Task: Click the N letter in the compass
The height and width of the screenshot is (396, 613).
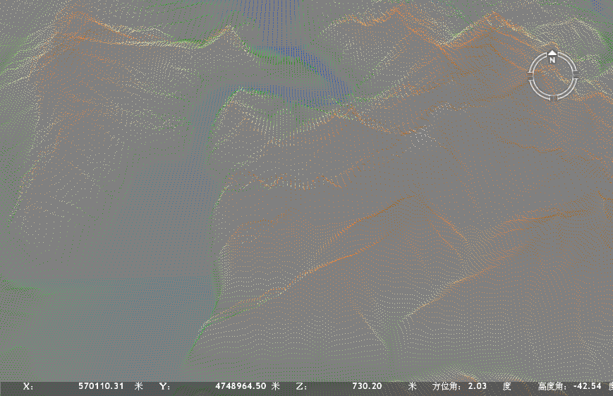Action: coord(552,60)
